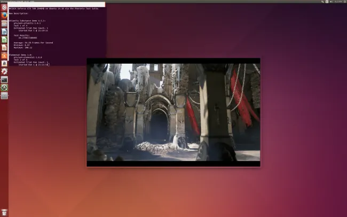This screenshot has height=217, width=347.
Task: Open LibreOffice Impress from the launcher
Action: [x=4, y=48]
